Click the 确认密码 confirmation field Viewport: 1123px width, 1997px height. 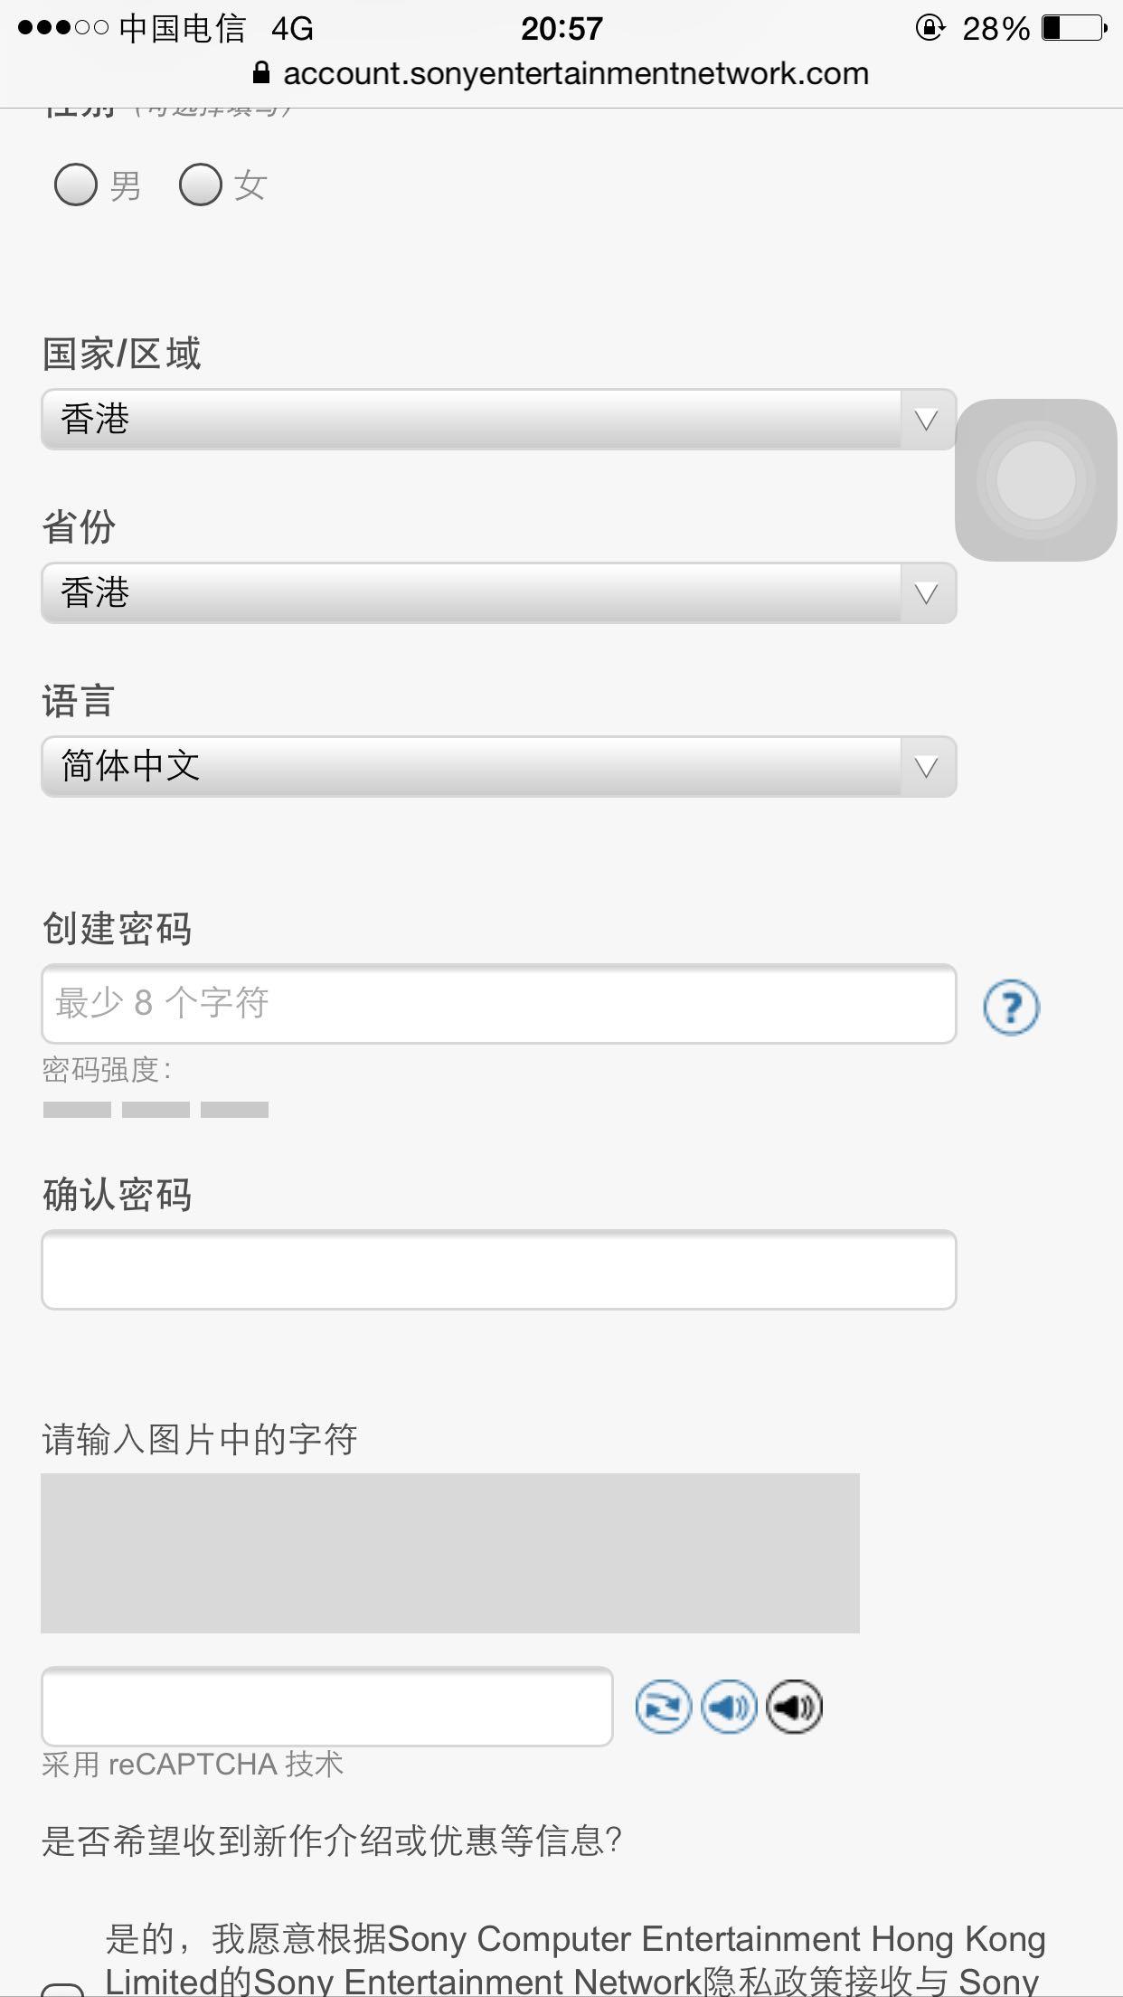point(497,1271)
